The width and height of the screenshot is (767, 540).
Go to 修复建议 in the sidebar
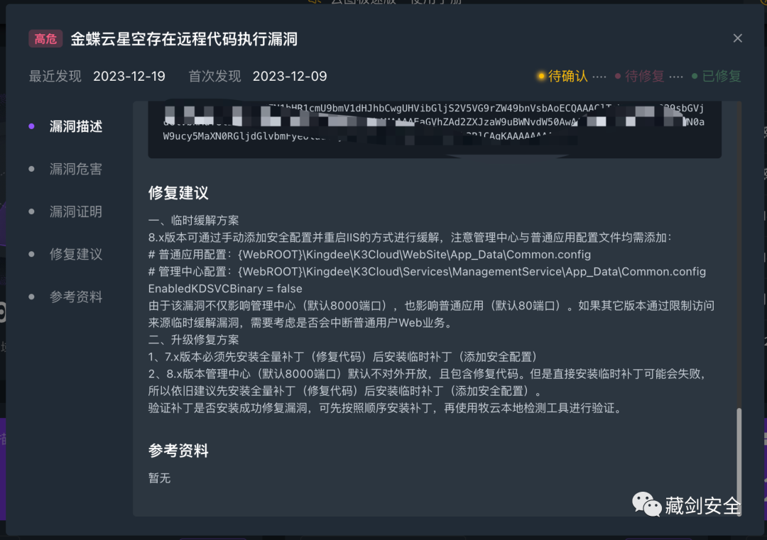click(76, 254)
